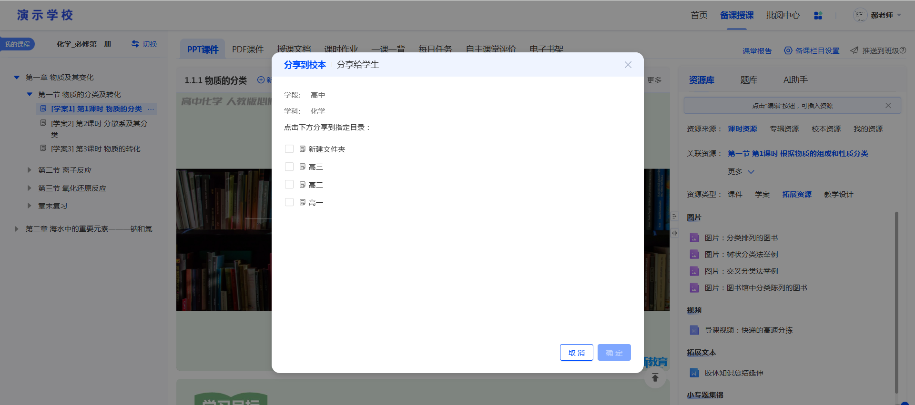
Task: Click the 新建文件夹 folder icon
Action: pyautogui.click(x=303, y=149)
